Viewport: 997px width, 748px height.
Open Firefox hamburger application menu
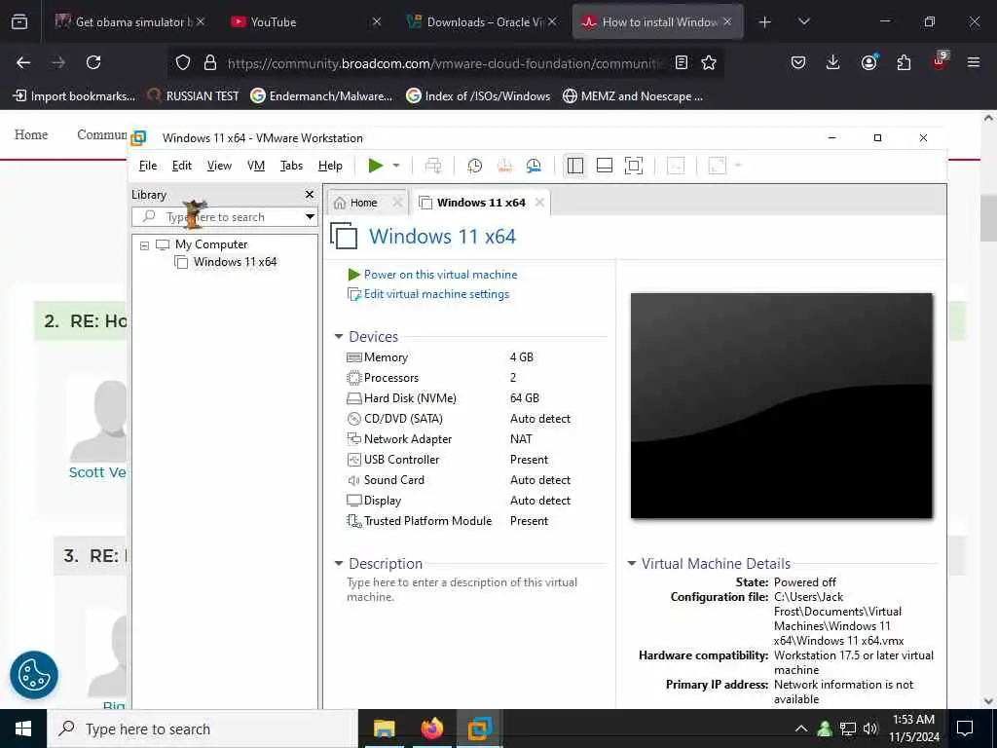click(x=974, y=62)
